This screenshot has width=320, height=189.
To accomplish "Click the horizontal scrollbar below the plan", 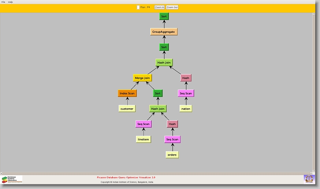I will pyautogui.click(x=158, y=173).
